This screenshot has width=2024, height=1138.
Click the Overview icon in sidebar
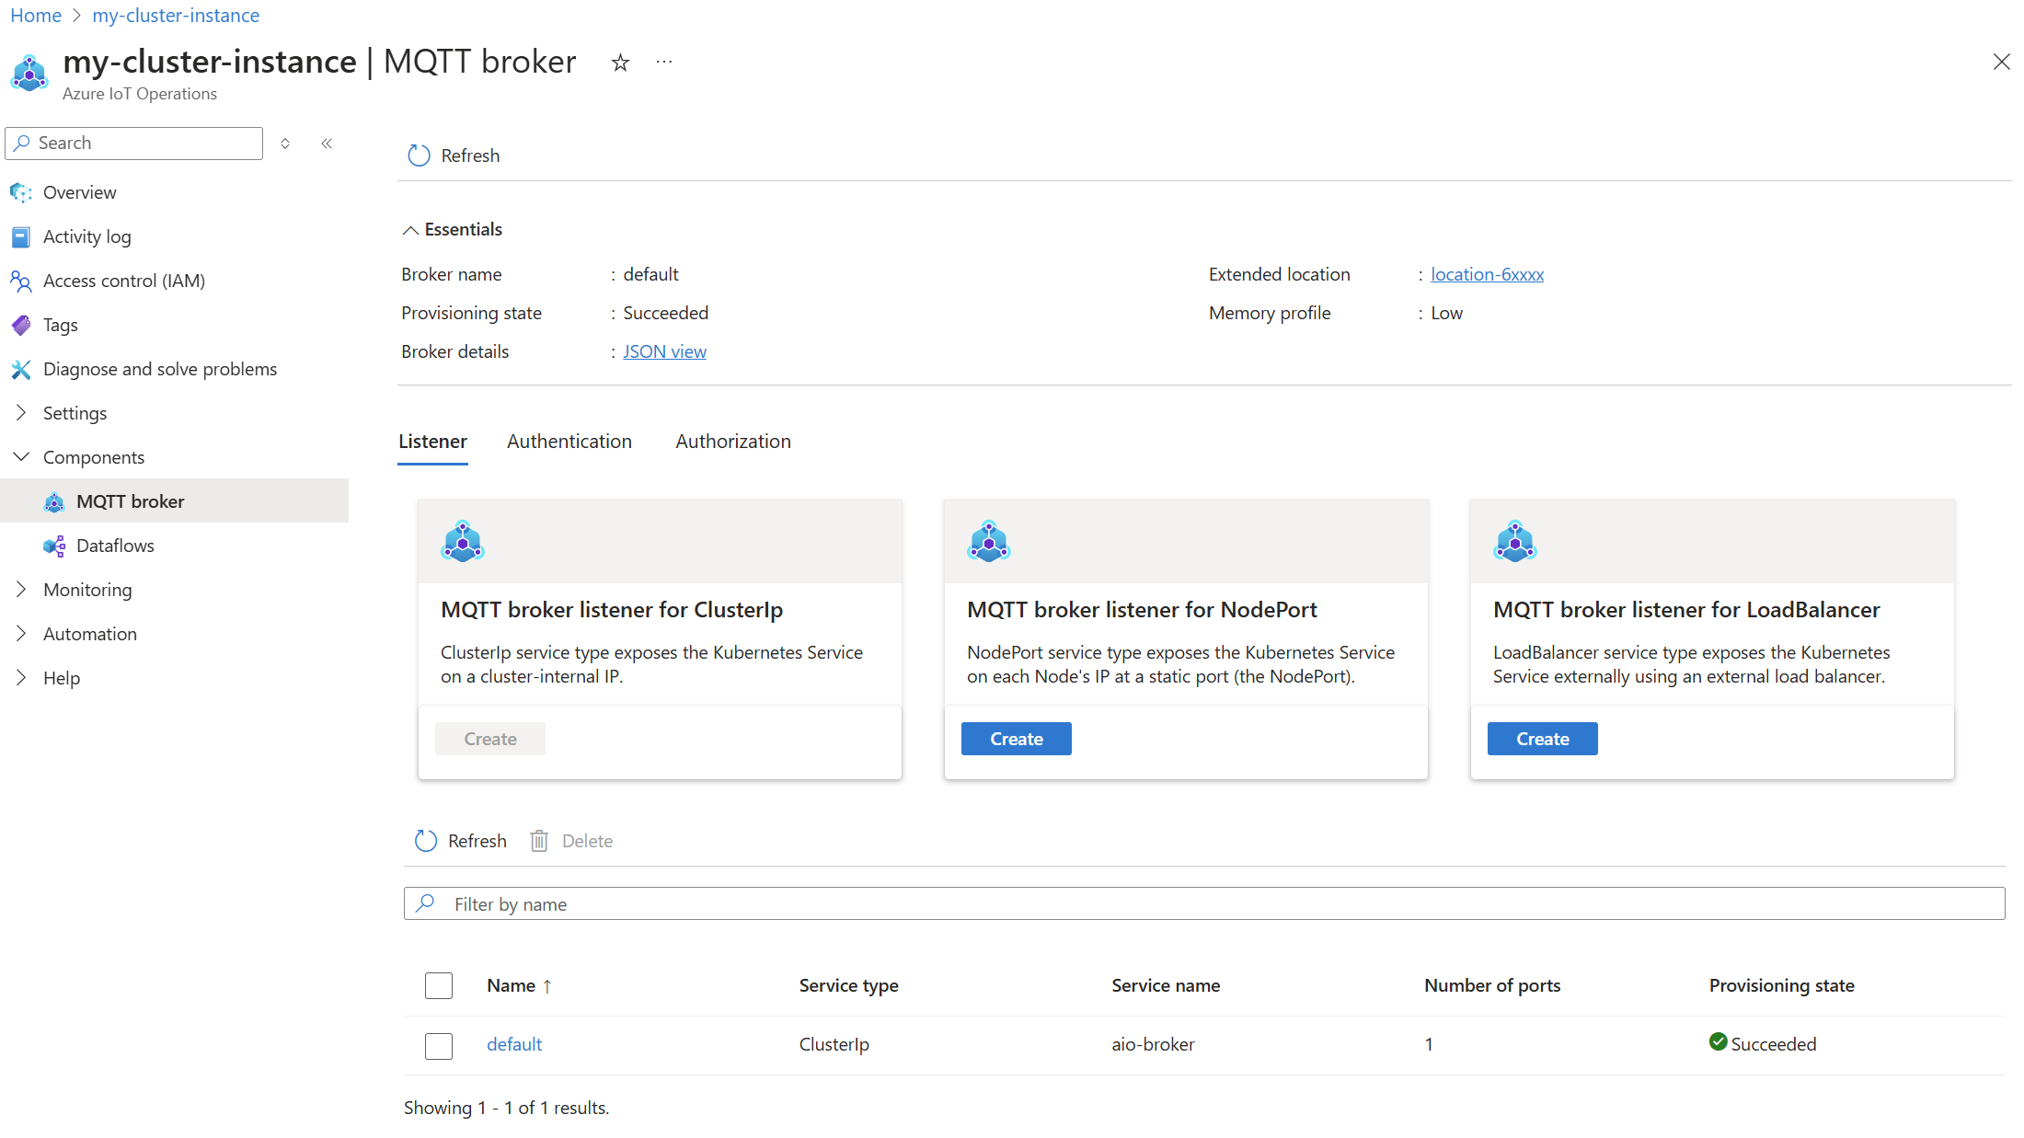pyautogui.click(x=21, y=191)
